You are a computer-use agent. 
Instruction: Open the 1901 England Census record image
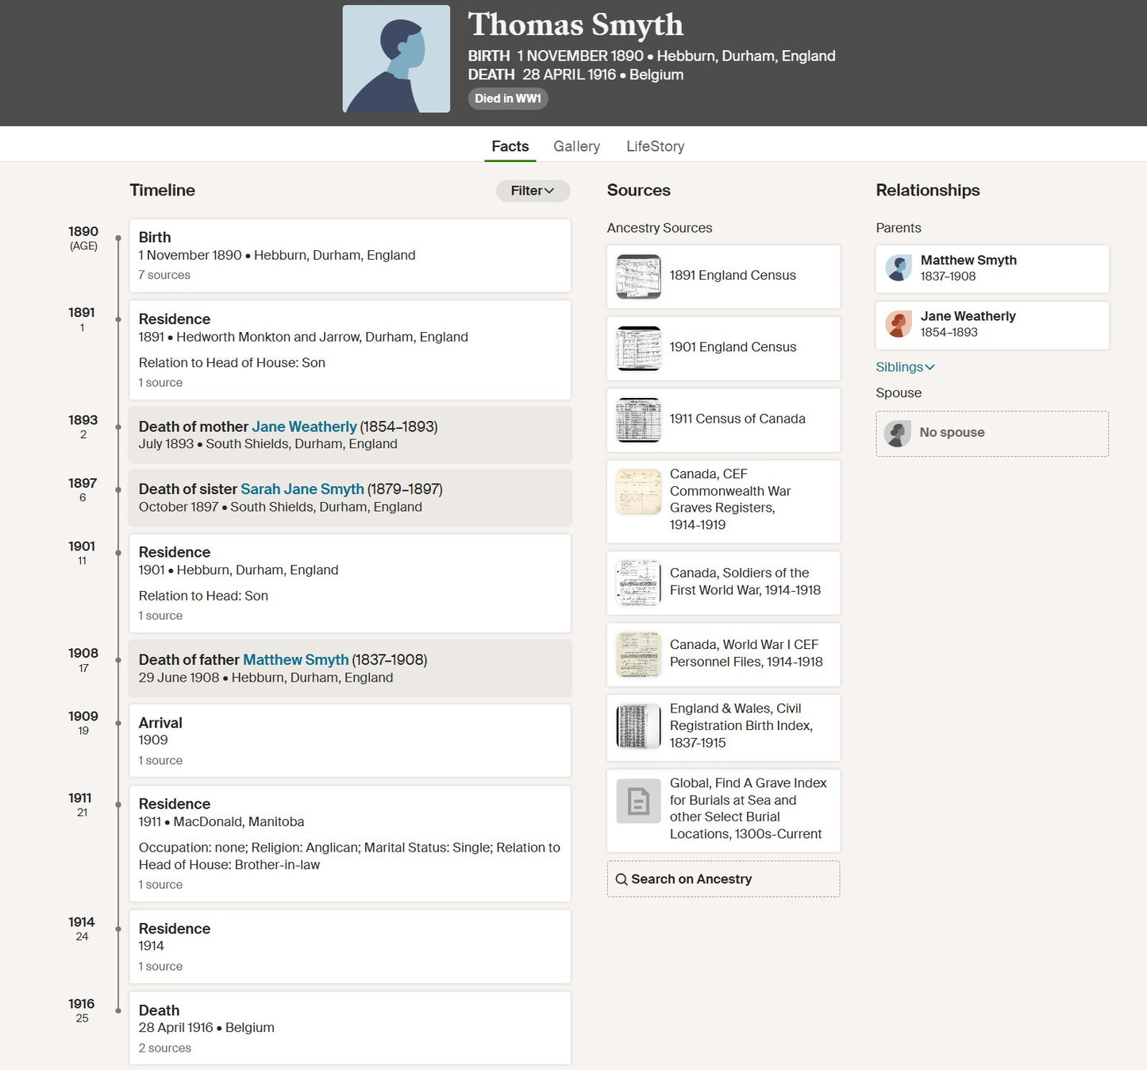tap(638, 348)
